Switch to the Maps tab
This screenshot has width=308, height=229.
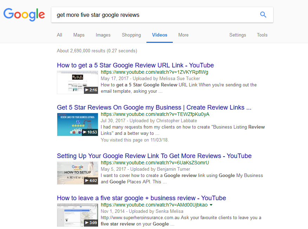point(79,35)
